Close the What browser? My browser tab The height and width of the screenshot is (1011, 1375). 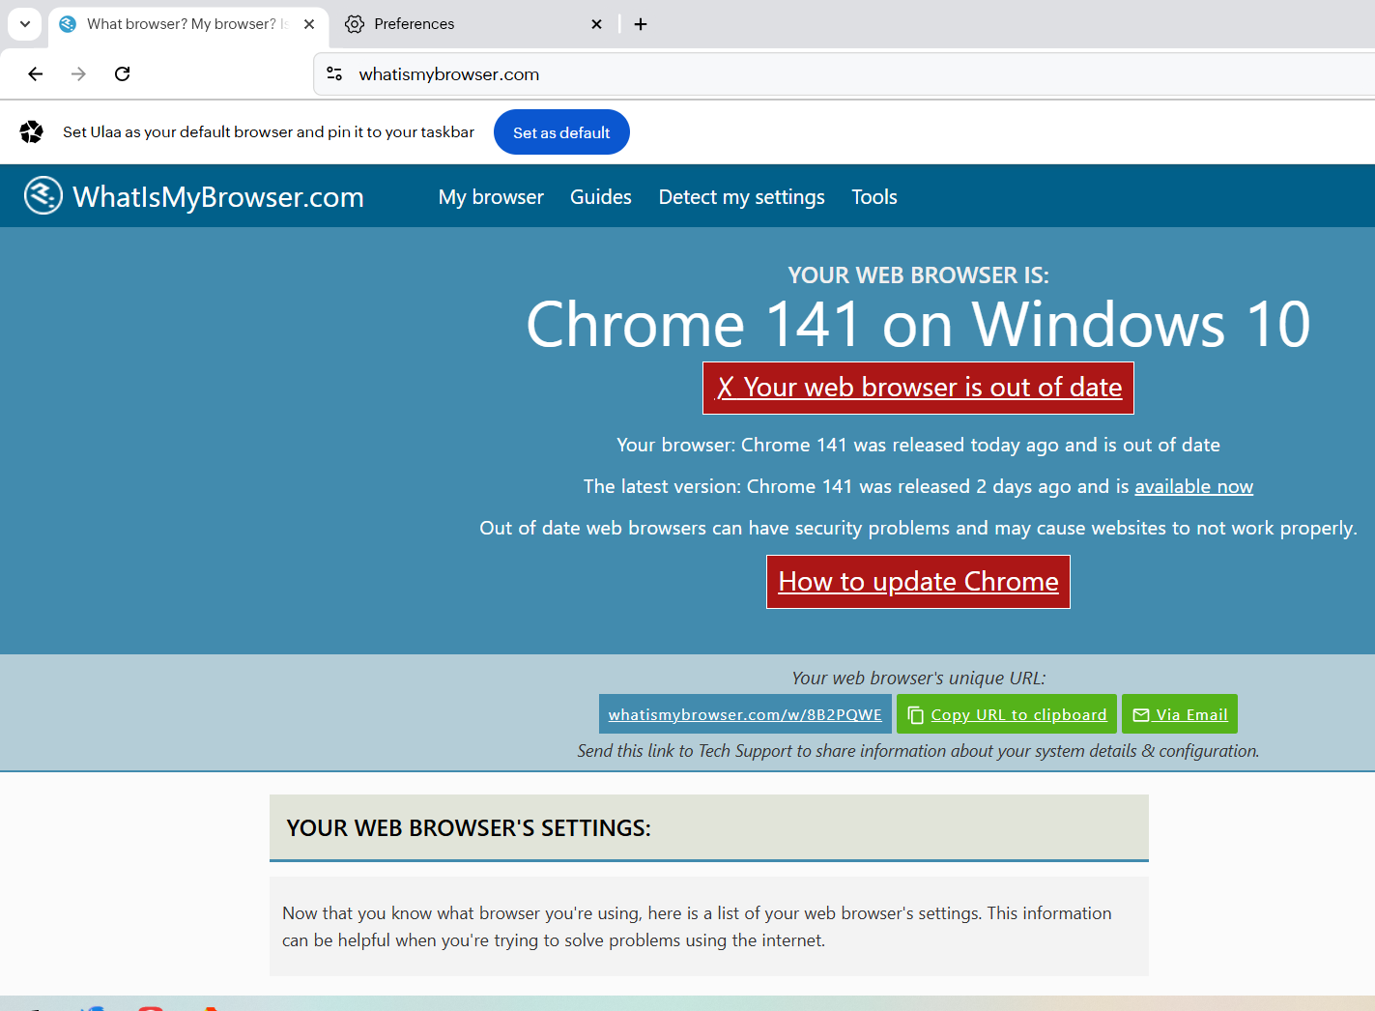tap(309, 24)
